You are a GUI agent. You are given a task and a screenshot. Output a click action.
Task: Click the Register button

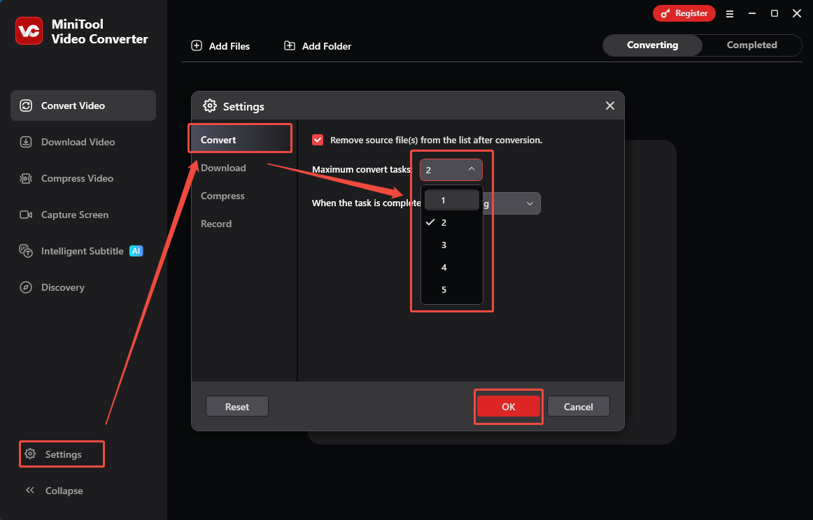[684, 13]
